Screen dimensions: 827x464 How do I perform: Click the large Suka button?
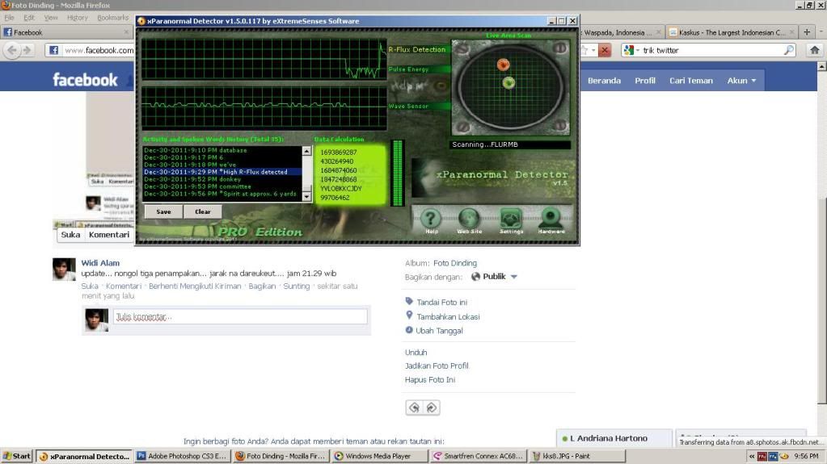[x=70, y=235]
